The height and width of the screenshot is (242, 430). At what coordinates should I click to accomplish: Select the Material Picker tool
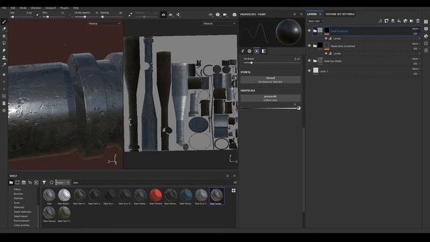tap(4, 65)
